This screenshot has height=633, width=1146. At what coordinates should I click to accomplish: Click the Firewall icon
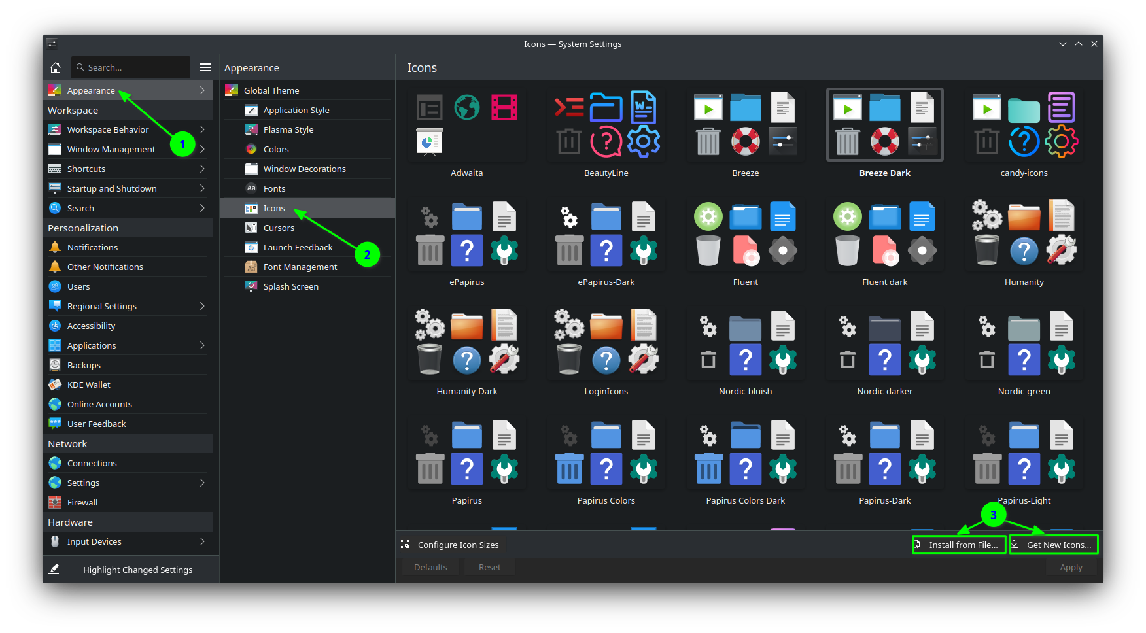click(55, 502)
